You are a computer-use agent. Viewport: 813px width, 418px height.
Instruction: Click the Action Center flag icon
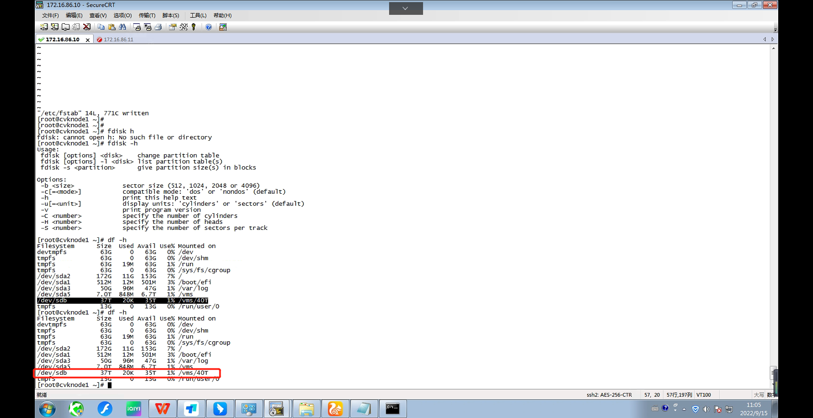[x=718, y=409]
